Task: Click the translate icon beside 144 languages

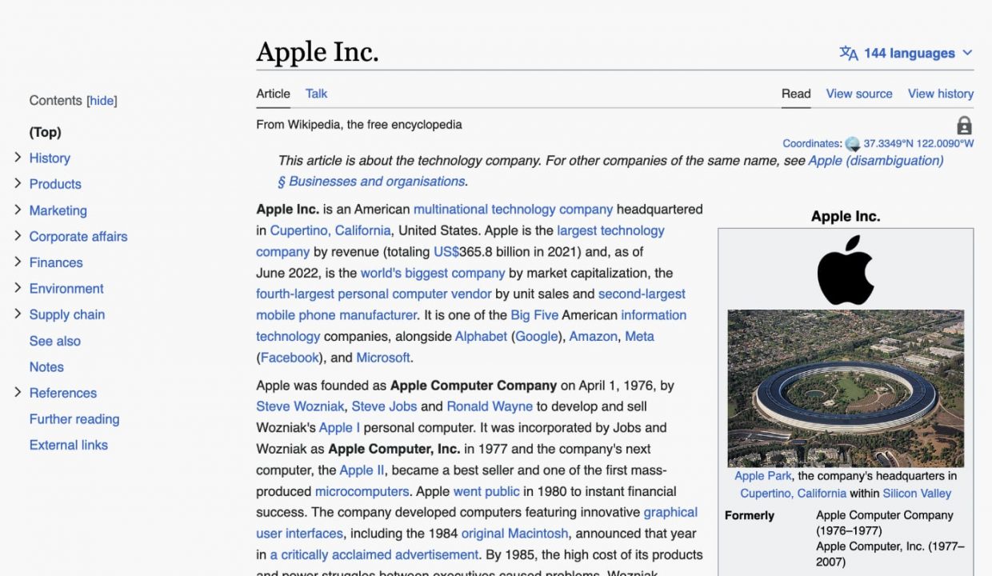Action: click(848, 53)
